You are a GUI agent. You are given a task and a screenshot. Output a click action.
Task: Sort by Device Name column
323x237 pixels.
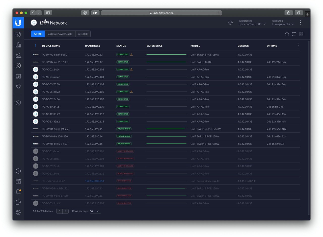tap(51, 46)
